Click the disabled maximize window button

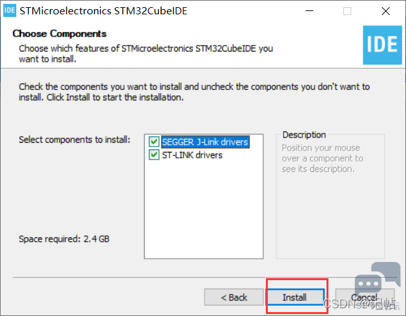click(x=347, y=11)
